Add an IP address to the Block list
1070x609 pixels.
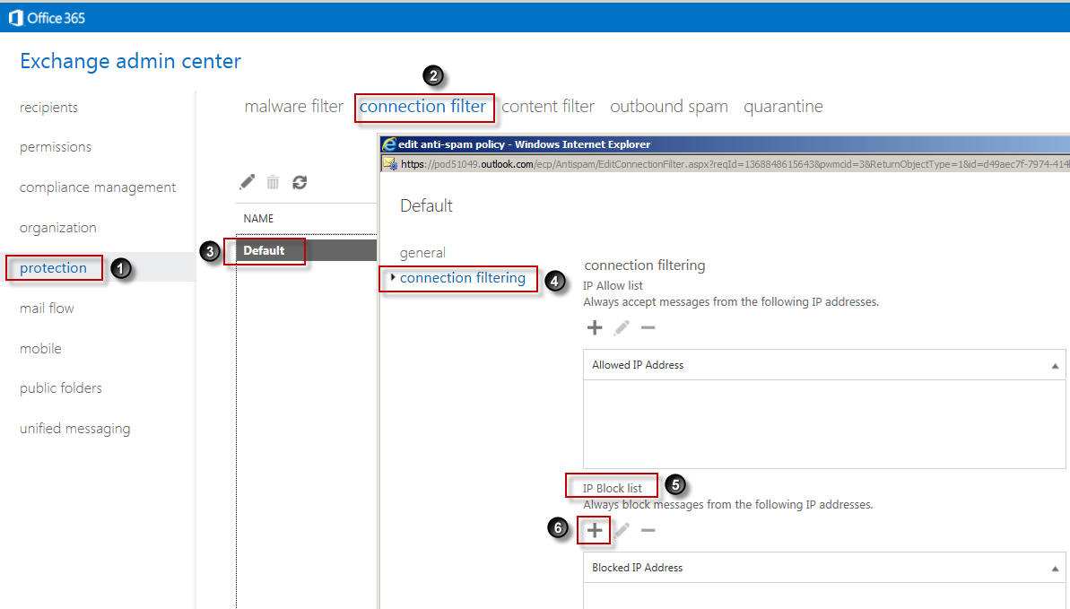coord(595,530)
